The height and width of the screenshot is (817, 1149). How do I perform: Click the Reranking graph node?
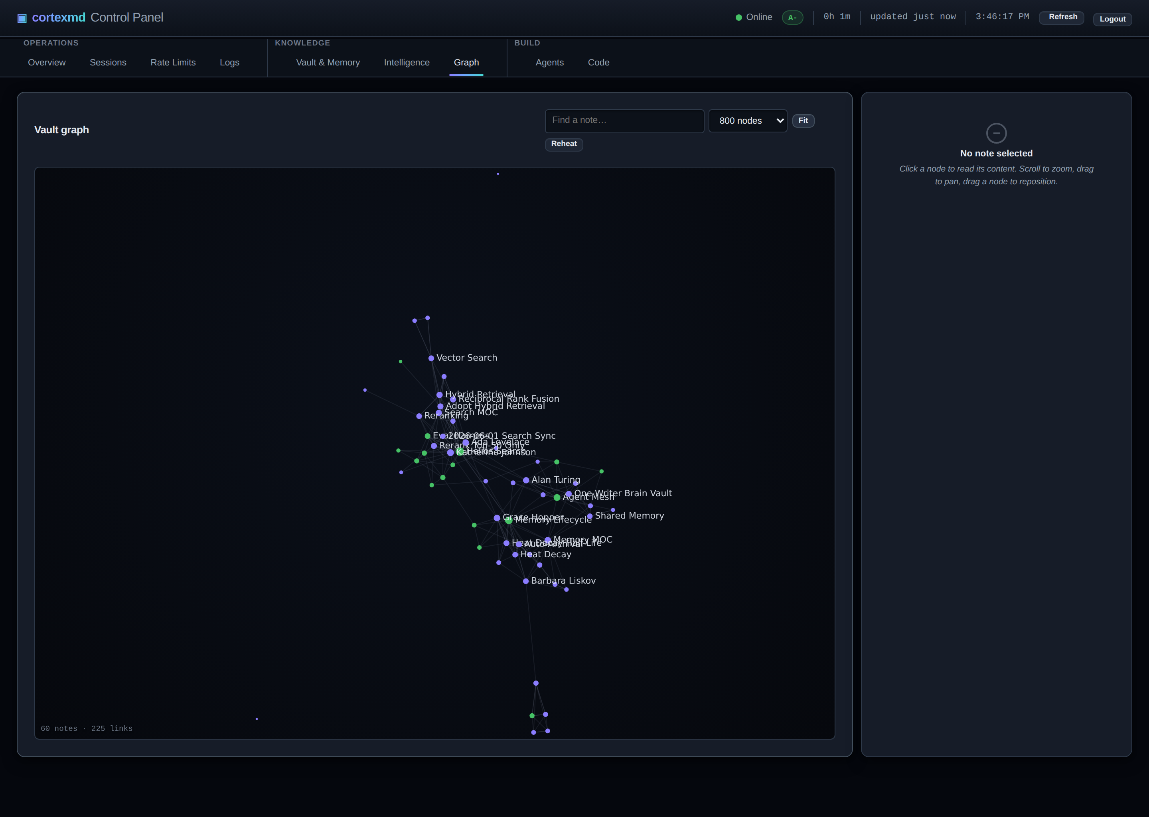coord(419,416)
